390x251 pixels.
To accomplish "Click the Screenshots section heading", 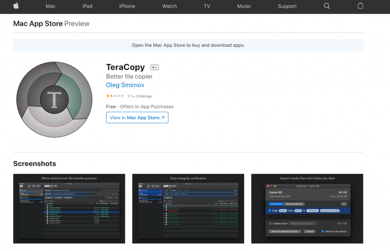I will (x=35, y=164).
